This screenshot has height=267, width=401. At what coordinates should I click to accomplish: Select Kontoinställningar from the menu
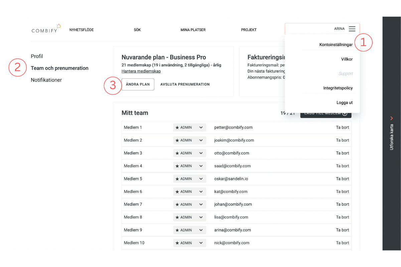(336, 45)
